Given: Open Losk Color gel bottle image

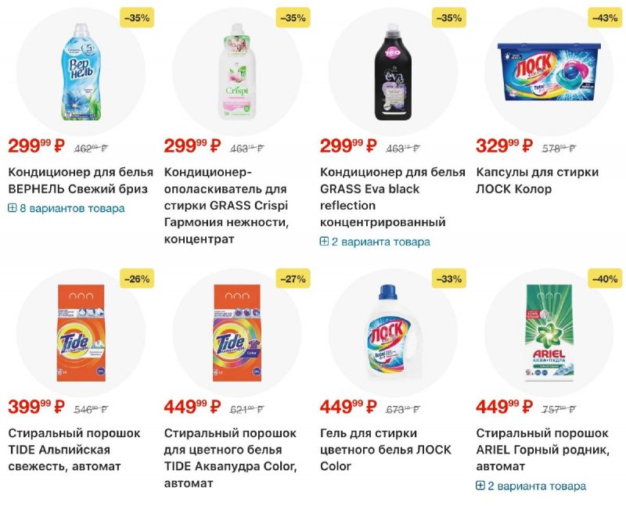Looking at the screenshot, I should click(393, 333).
